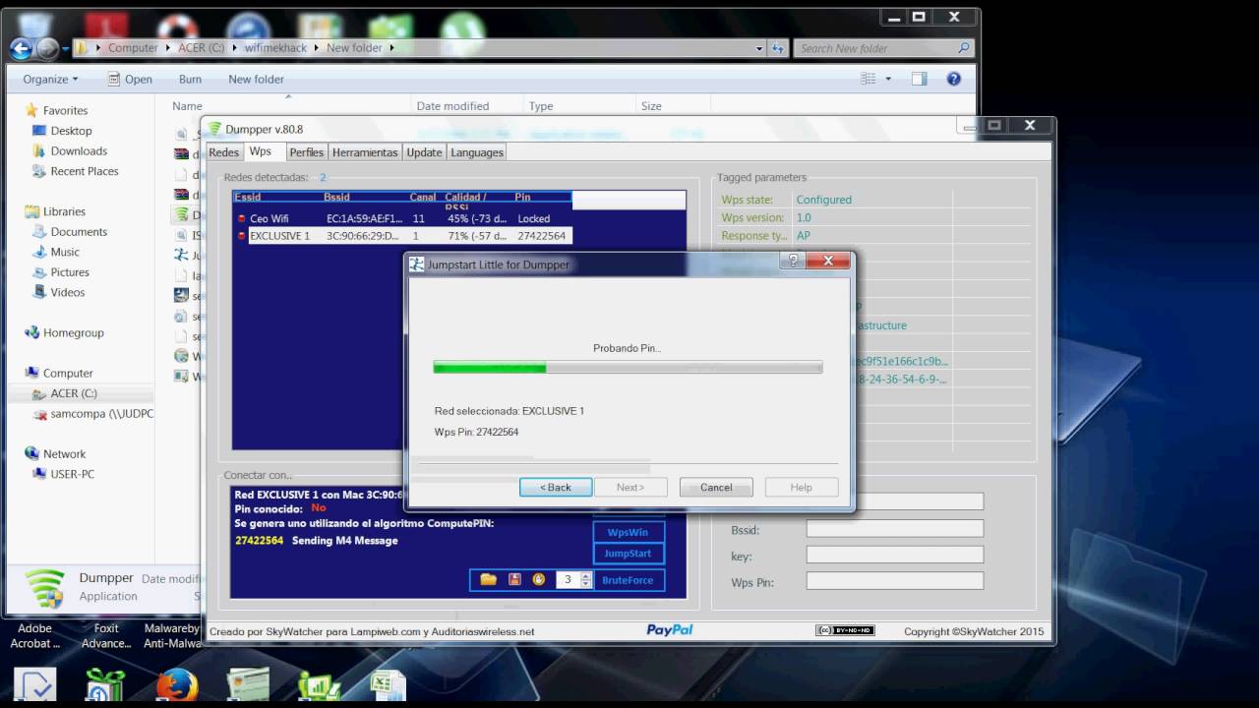Switch to the Languages tab
This screenshot has height=708, width=1259.
tap(477, 152)
